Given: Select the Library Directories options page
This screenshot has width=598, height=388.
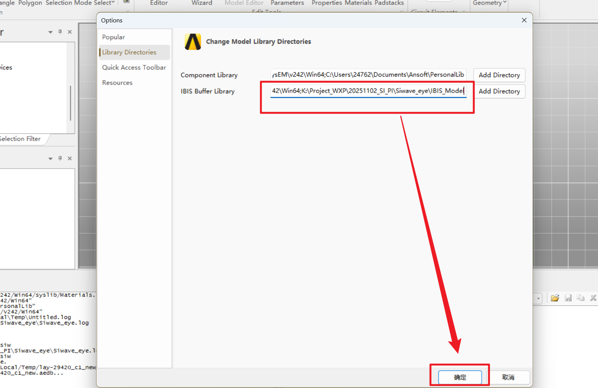Looking at the screenshot, I should pyautogui.click(x=135, y=52).
